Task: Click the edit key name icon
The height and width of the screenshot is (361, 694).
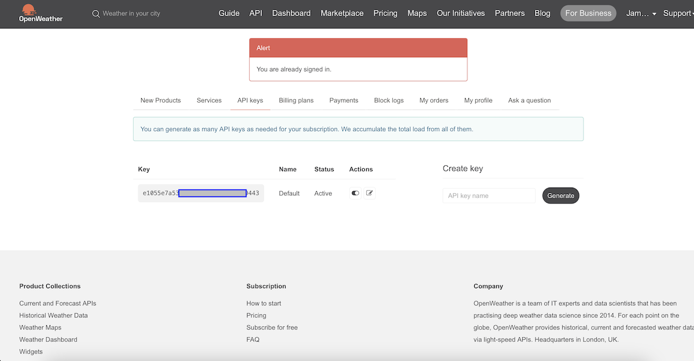Action: (x=370, y=193)
